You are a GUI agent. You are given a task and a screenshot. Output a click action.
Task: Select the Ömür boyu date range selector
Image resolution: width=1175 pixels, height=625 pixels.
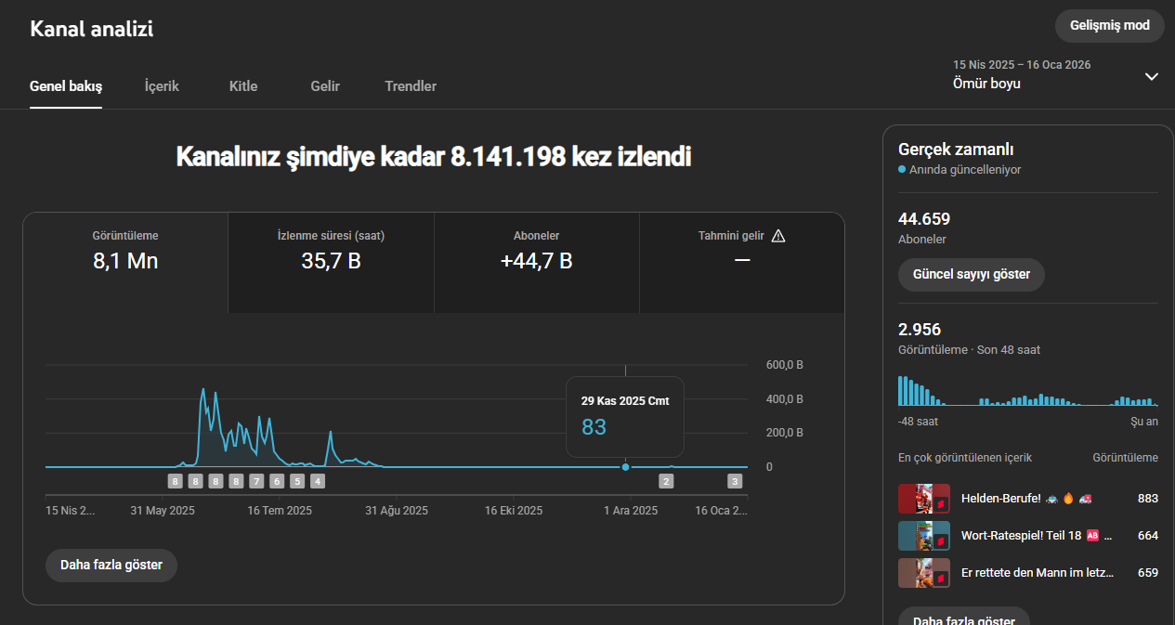click(x=1057, y=74)
